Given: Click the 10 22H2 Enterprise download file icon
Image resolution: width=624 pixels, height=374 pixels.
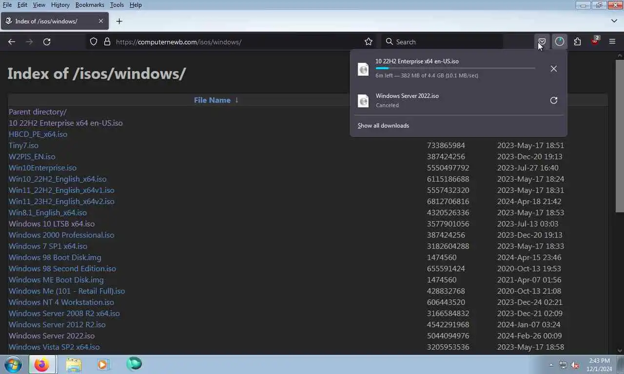Looking at the screenshot, I should click(363, 69).
